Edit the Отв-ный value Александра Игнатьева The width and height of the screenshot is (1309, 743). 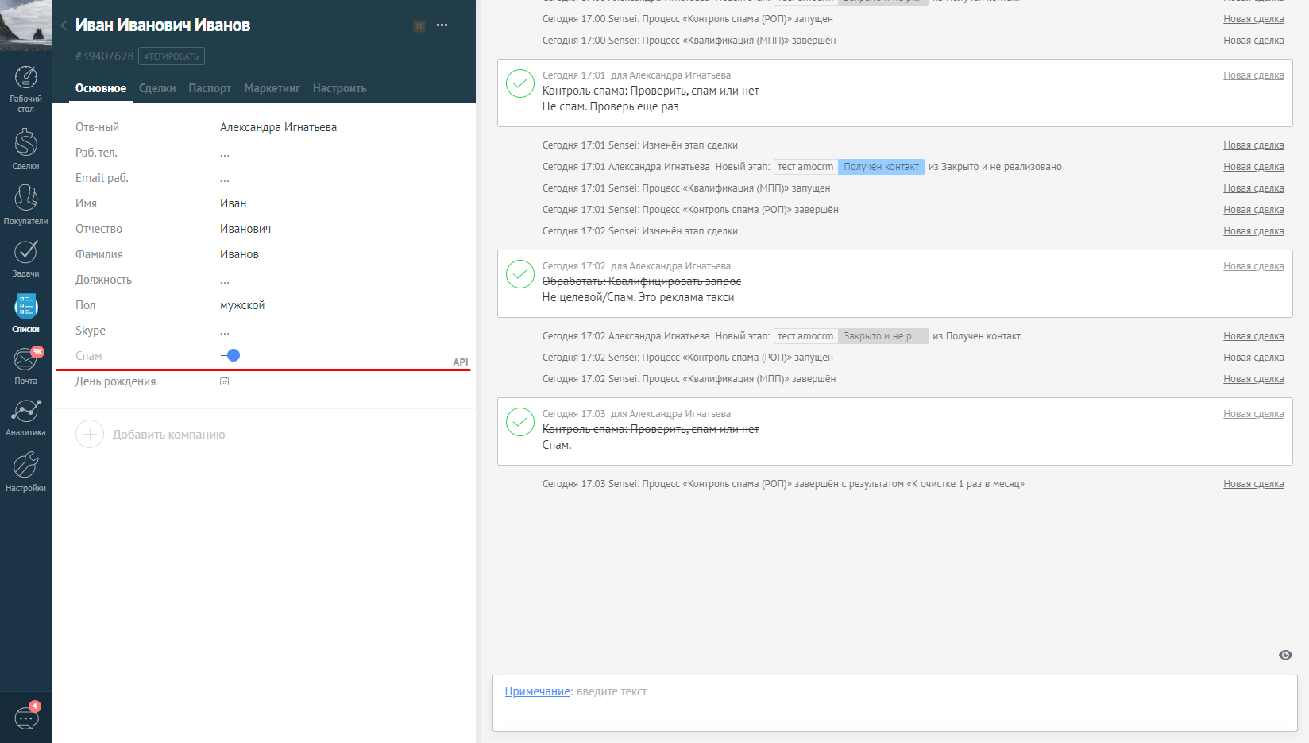(278, 127)
